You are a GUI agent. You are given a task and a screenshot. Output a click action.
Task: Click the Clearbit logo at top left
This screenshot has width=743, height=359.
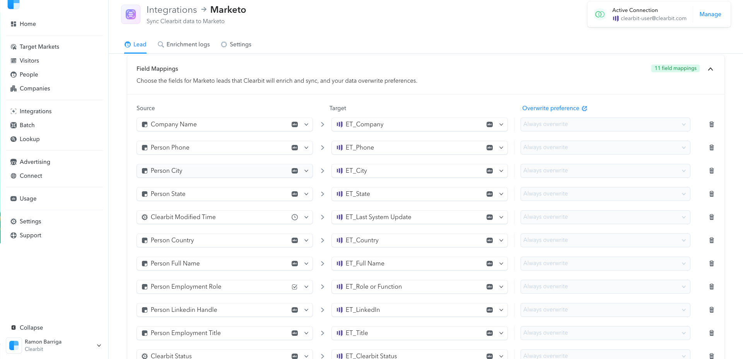coord(14,4)
